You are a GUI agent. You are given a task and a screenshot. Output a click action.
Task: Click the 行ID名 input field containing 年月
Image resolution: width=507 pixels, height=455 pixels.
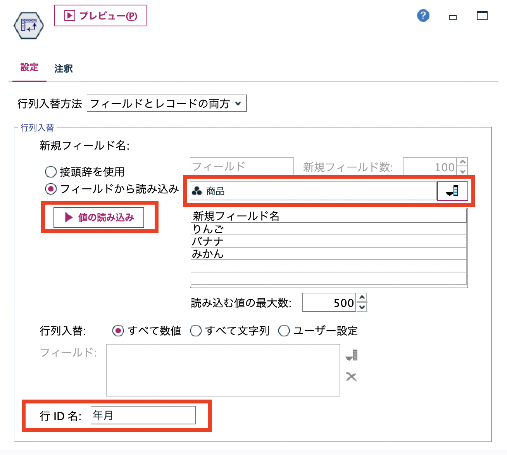143,415
